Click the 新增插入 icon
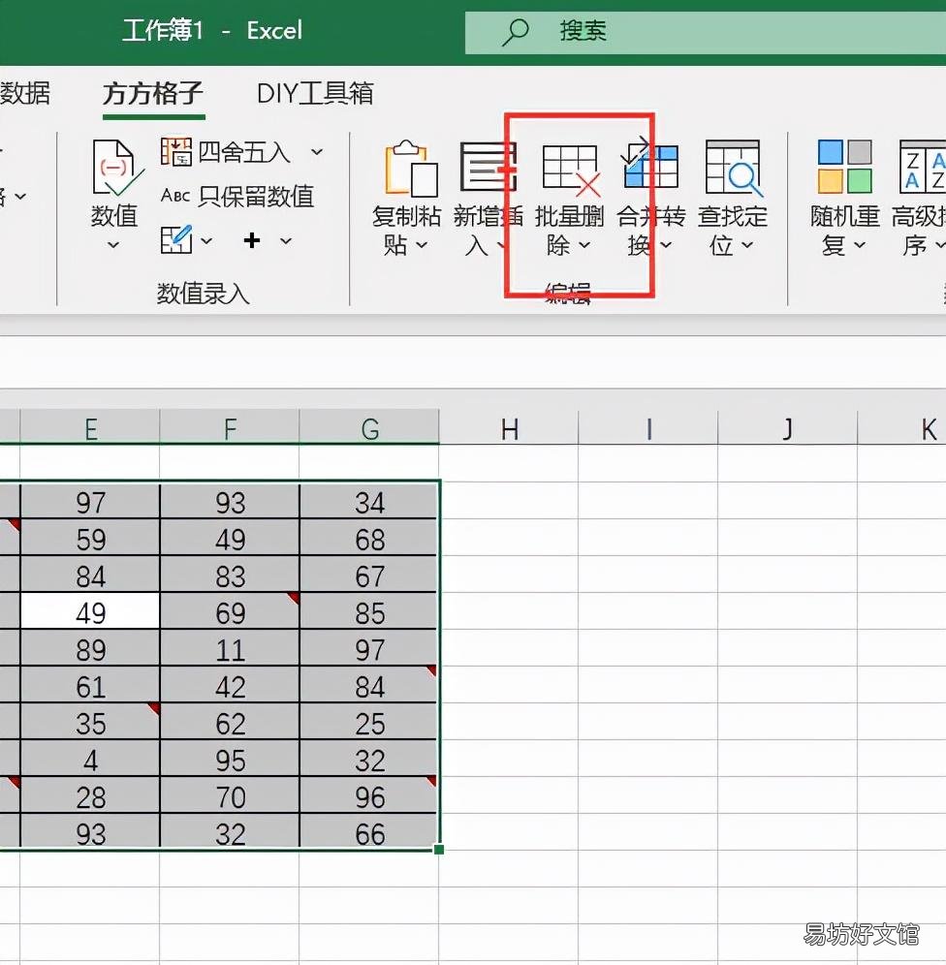The image size is (946, 965). pyautogui.click(x=488, y=167)
